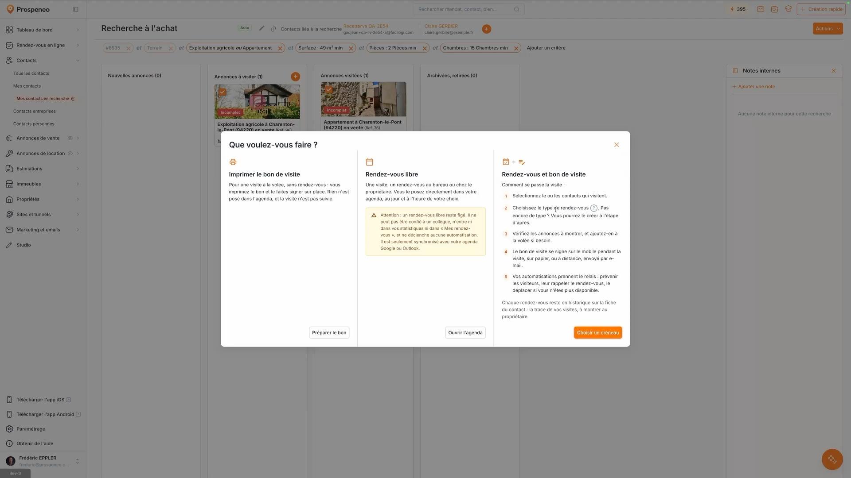Click 'Ajouter une note'
851x478 pixels.
[753, 87]
